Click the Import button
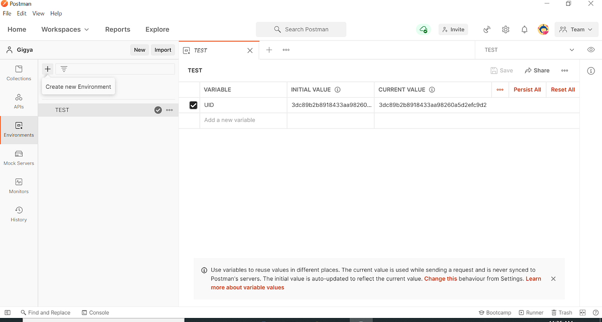 (163, 50)
